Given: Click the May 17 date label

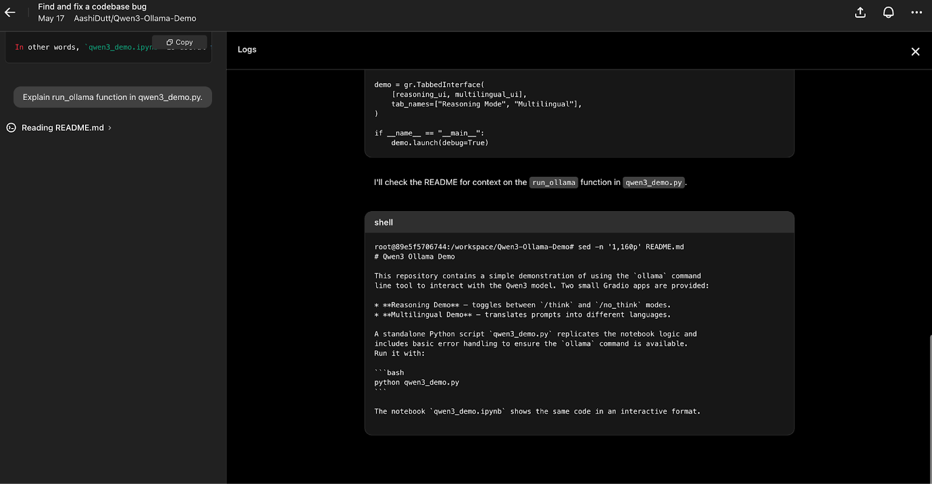Looking at the screenshot, I should 51,18.
